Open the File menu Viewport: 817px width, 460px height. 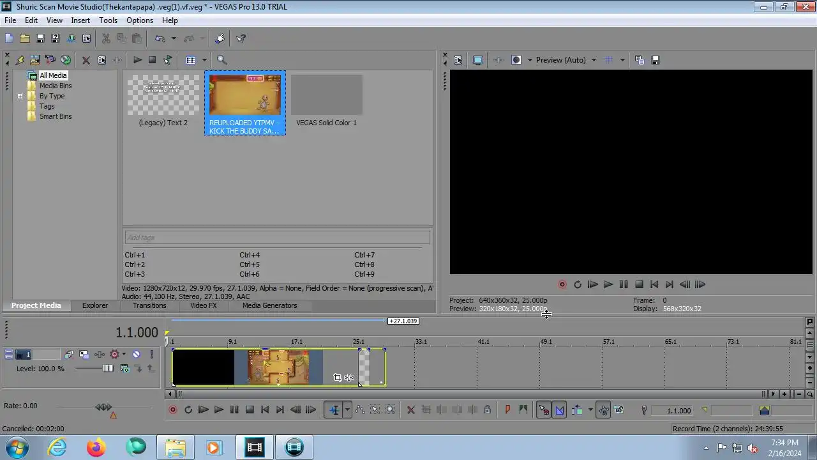10,20
